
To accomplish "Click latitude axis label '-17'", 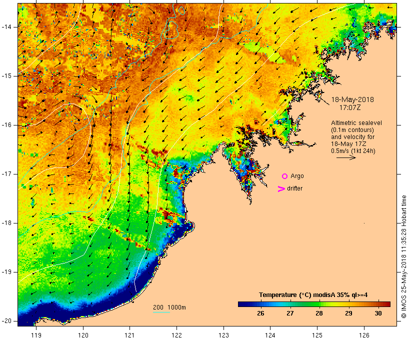I will point(6,174).
